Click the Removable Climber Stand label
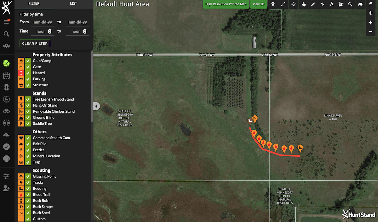This screenshot has height=222, width=378. 54,111
